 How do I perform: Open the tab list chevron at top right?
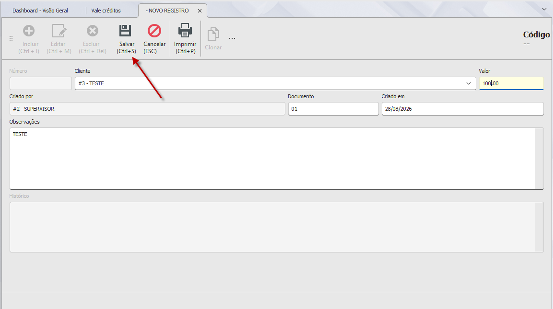(x=544, y=9)
